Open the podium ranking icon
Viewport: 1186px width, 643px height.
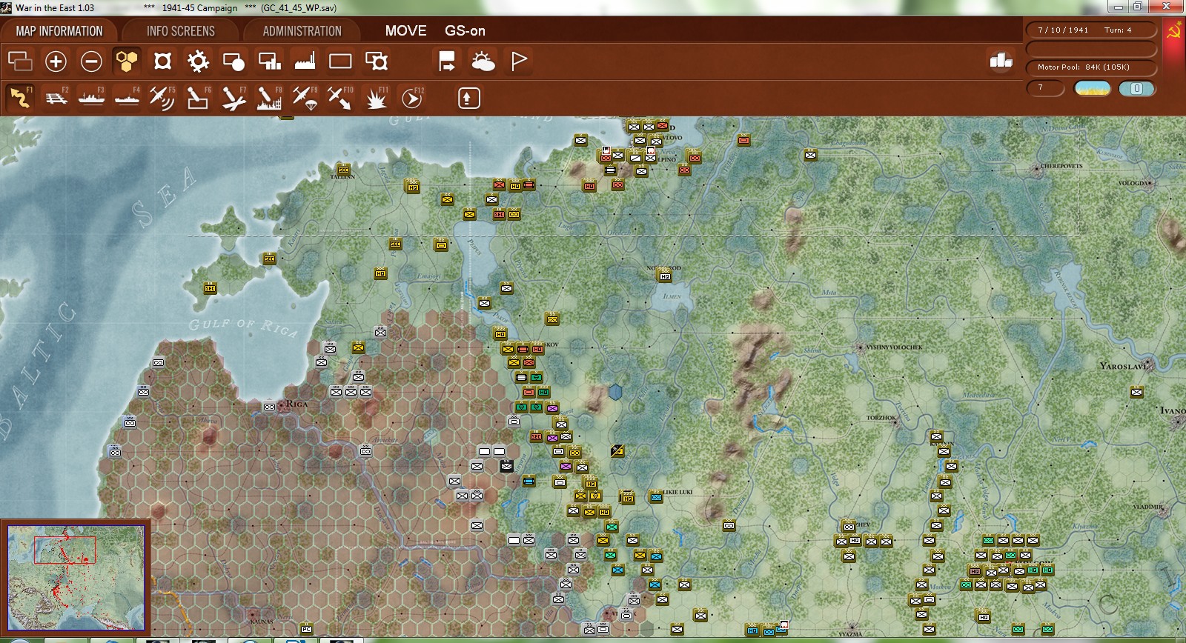coord(1001,61)
